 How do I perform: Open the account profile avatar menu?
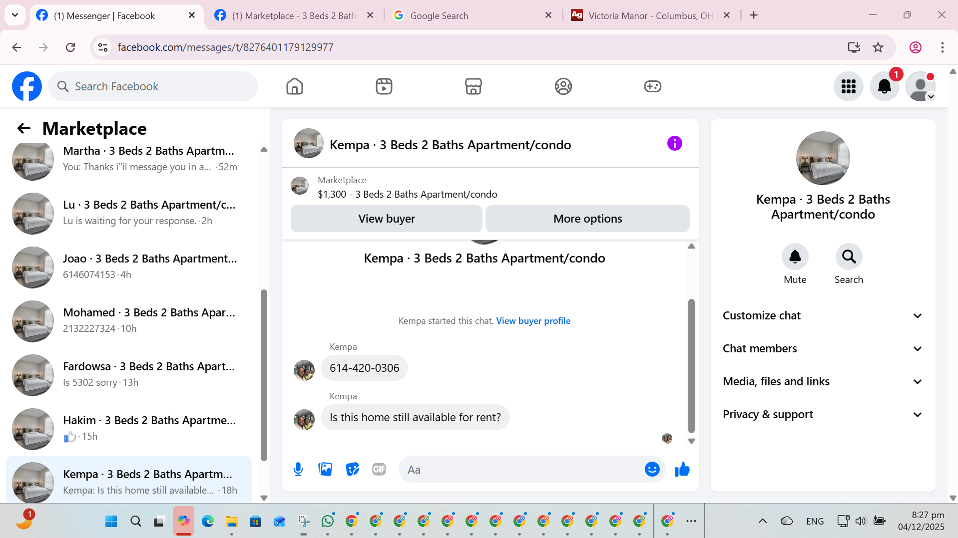click(x=921, y=86)
